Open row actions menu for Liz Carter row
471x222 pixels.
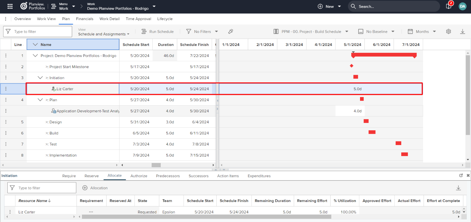tap(6, 89)
